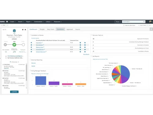The width and height of the screenshot is (153, 115).
Task: Open the dropdown arrow next to Back
Action: point(7,25)
